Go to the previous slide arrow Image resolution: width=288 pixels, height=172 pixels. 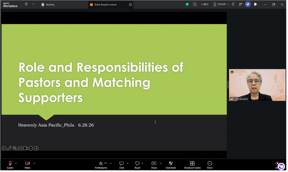(4, 149)
